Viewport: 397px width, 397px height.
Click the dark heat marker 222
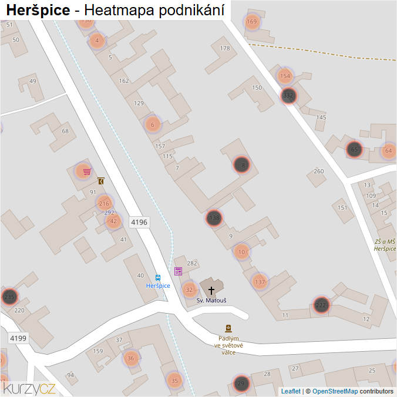tap(321, 305)
